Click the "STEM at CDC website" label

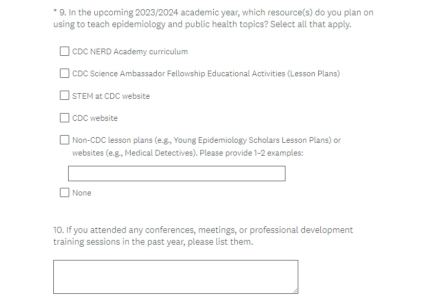pyautogui.click(x=111, y=96)
